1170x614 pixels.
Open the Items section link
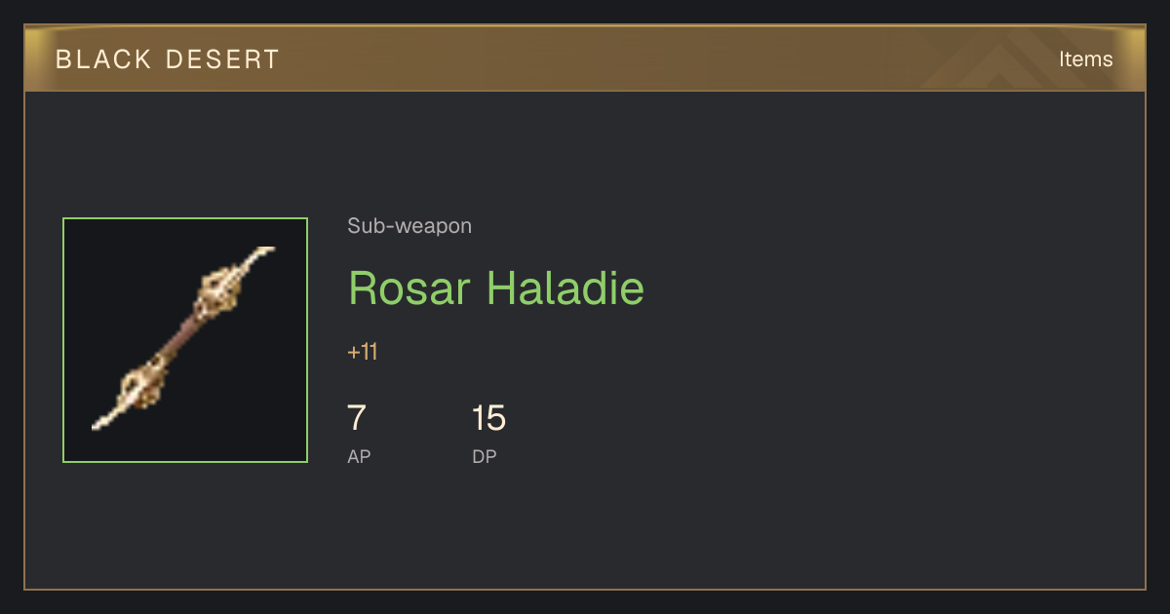pyautogui.click(x=1085, y=58)
